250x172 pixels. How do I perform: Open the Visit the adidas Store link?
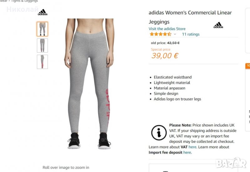click(x=167, y=29)
